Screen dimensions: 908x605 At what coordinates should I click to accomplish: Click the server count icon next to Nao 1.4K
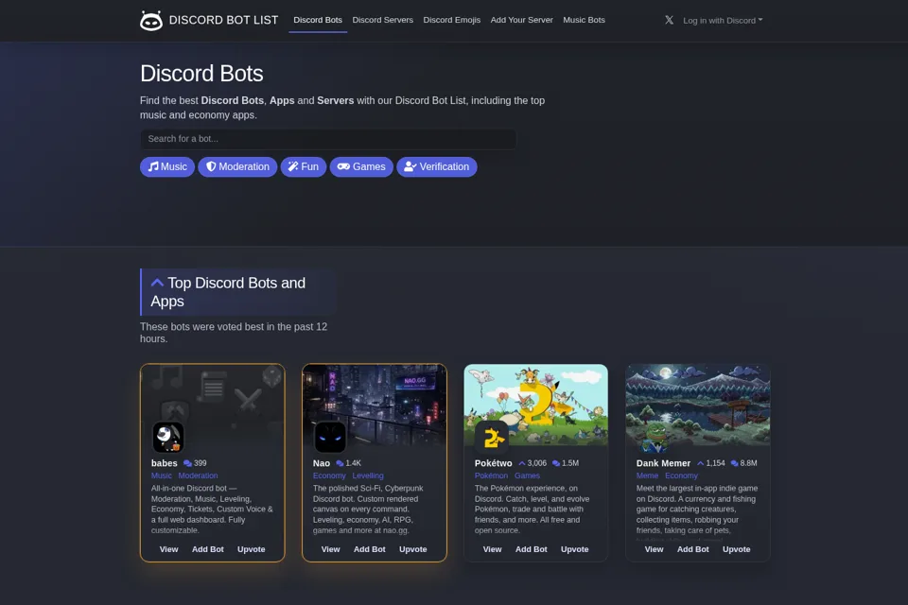pos(340,463)
